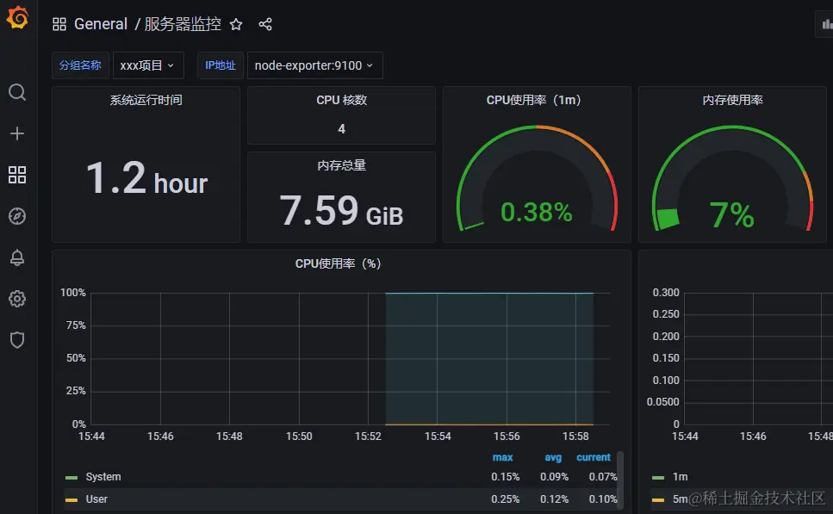Click the IP地址 variable label
The image size is (833, 514).
click(x=220, y=65)
